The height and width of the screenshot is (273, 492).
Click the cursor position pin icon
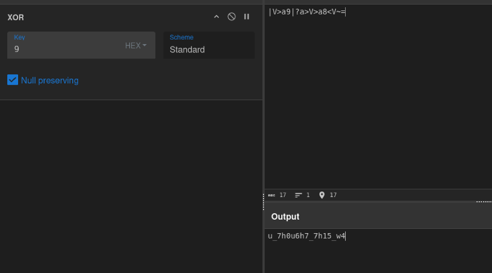click(x=322, y=195)
